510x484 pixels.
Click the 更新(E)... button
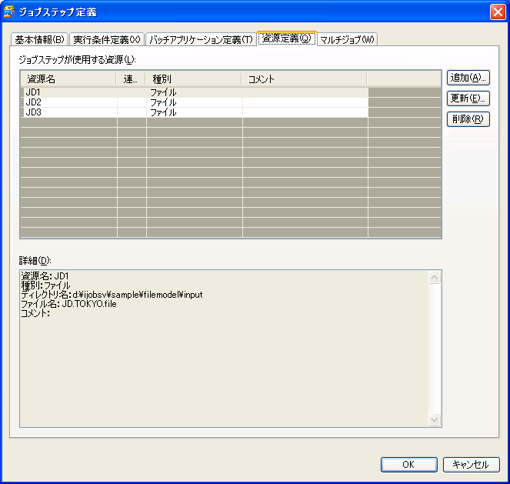pyautogui.click(x=468, y=98)
